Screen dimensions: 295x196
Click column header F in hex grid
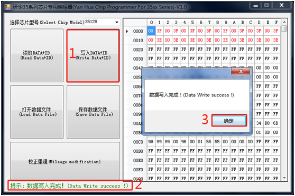click(276, 23)
